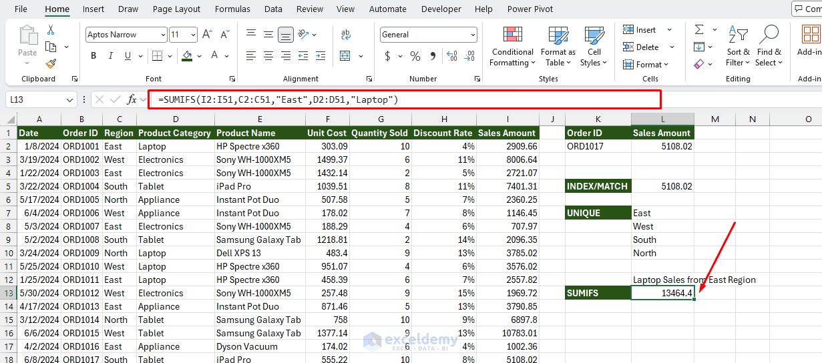This screenshot has width=822, height=363.
Task: Copy using the Copy icon
Action: point(51,47)
